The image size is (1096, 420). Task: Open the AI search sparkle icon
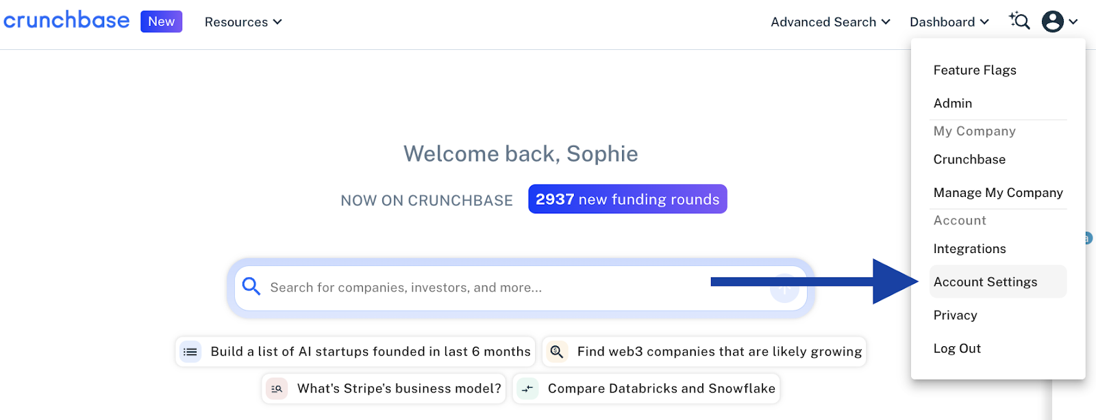click(x=1019, y=21)
